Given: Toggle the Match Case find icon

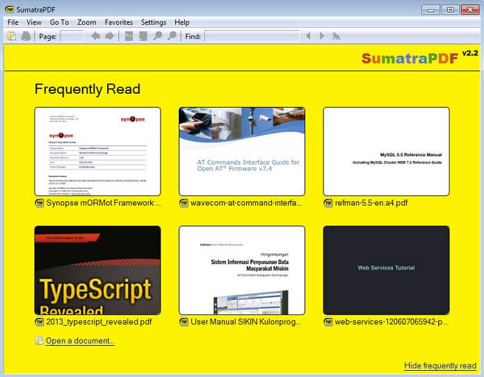Looking at the screenshot, I should [x=336, y=36].
